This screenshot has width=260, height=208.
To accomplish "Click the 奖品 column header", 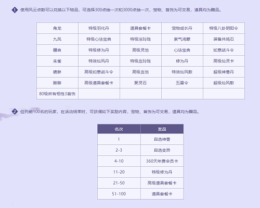I will [x=162, y=129].
